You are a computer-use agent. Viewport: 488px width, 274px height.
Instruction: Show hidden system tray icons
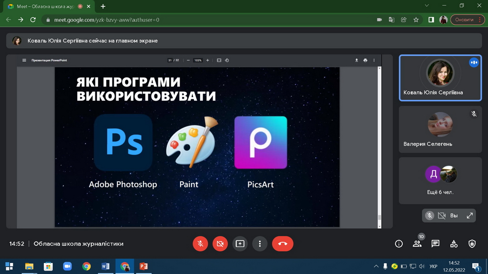[x=376, y=266]
